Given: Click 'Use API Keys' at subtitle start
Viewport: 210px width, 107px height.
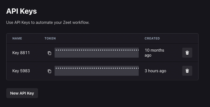Looking at the screenshot, I should tap(18, 22).
